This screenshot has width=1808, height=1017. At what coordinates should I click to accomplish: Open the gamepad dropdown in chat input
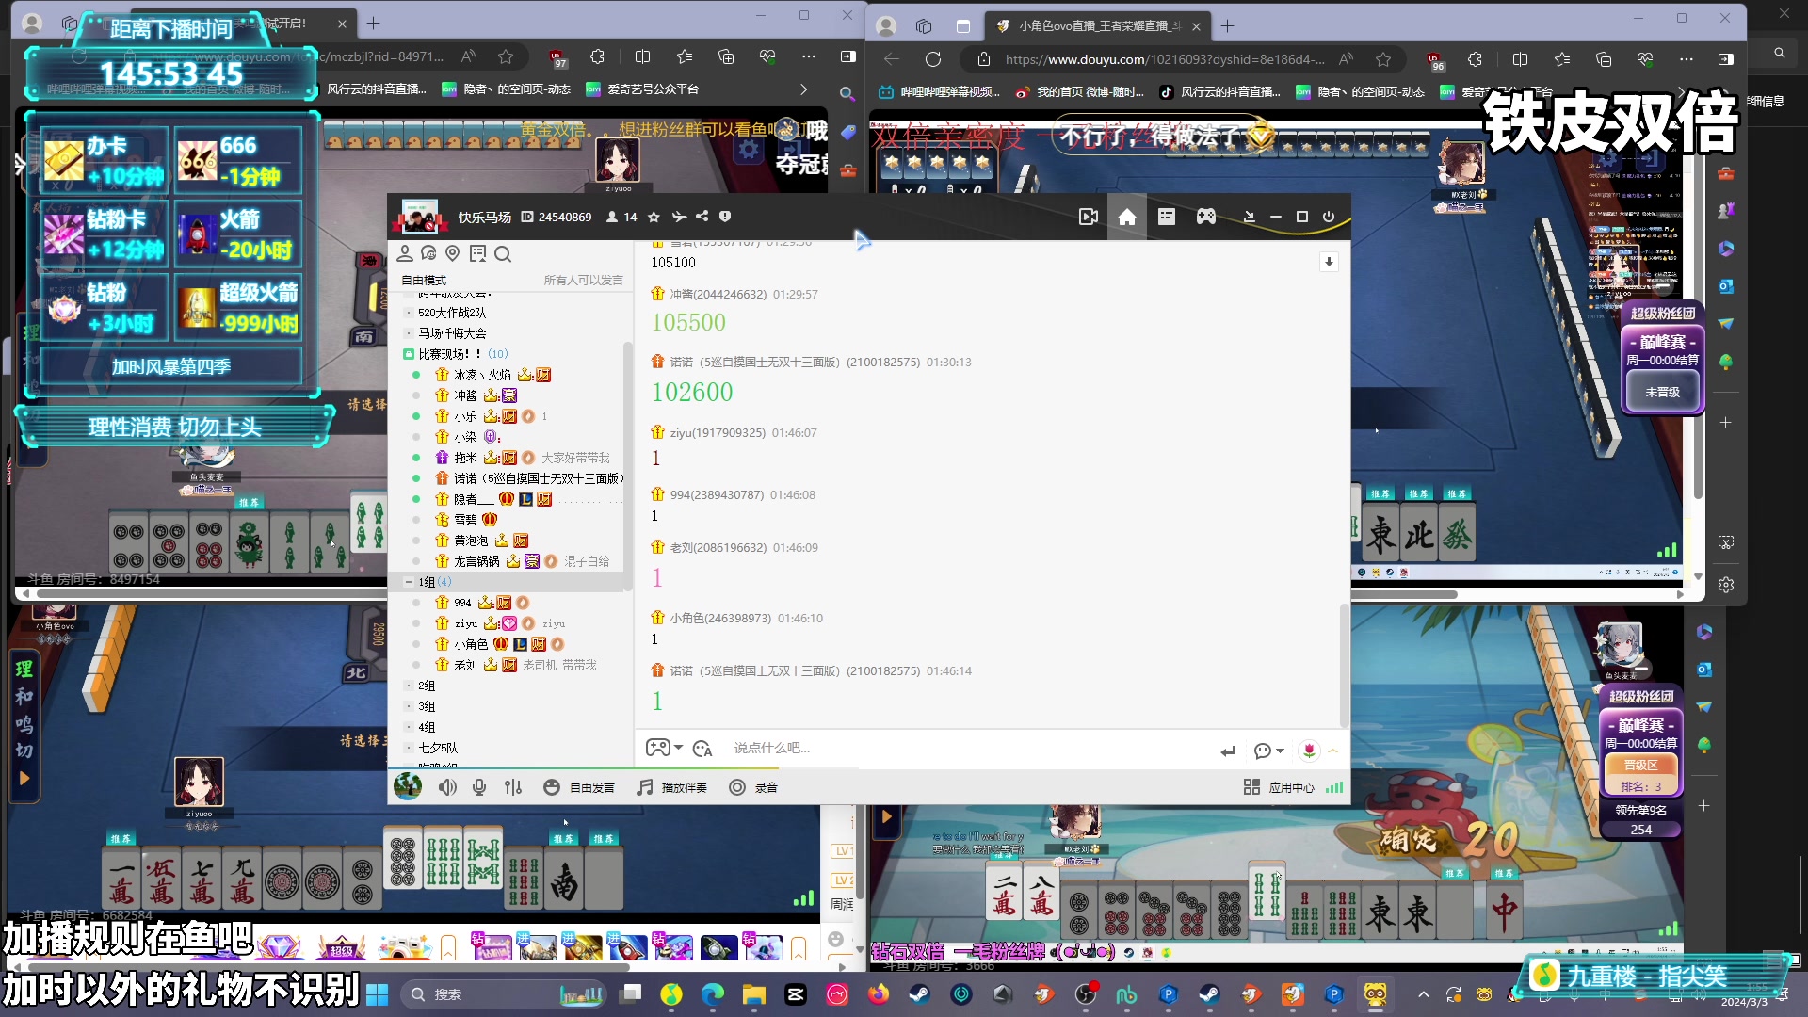tap(665, 748)
